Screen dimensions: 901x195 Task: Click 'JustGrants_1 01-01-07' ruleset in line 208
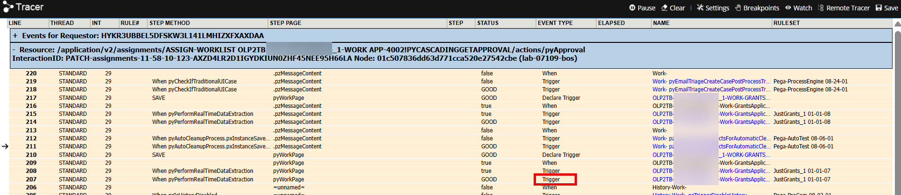[x=802, y=171]
